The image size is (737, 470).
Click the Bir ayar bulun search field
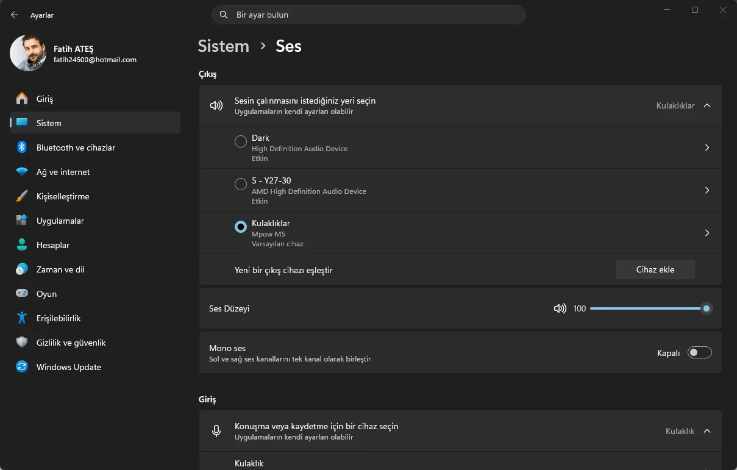tap(369, 15)
